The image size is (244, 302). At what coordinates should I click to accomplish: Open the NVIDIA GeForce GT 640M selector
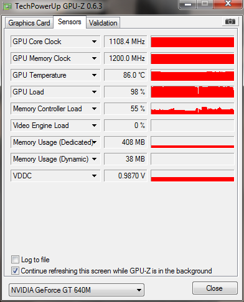point(77,290)
